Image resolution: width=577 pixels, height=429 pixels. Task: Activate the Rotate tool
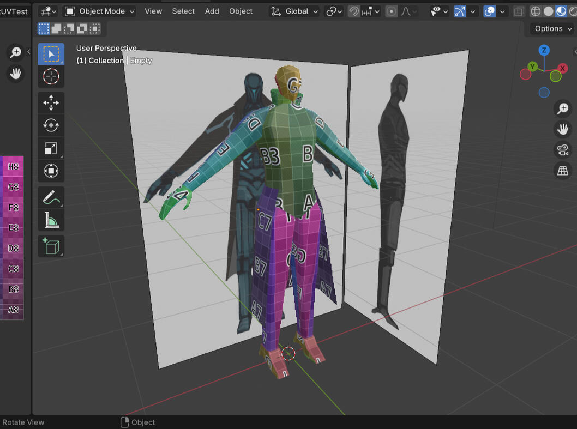(x=51, y=125)
